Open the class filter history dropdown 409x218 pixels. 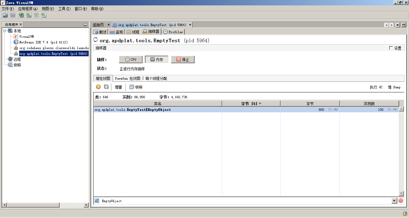click(x=394, y=201)
